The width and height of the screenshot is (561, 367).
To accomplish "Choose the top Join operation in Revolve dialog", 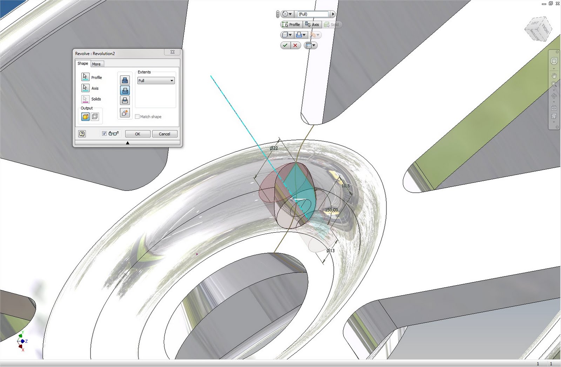I will click(125, 80).
